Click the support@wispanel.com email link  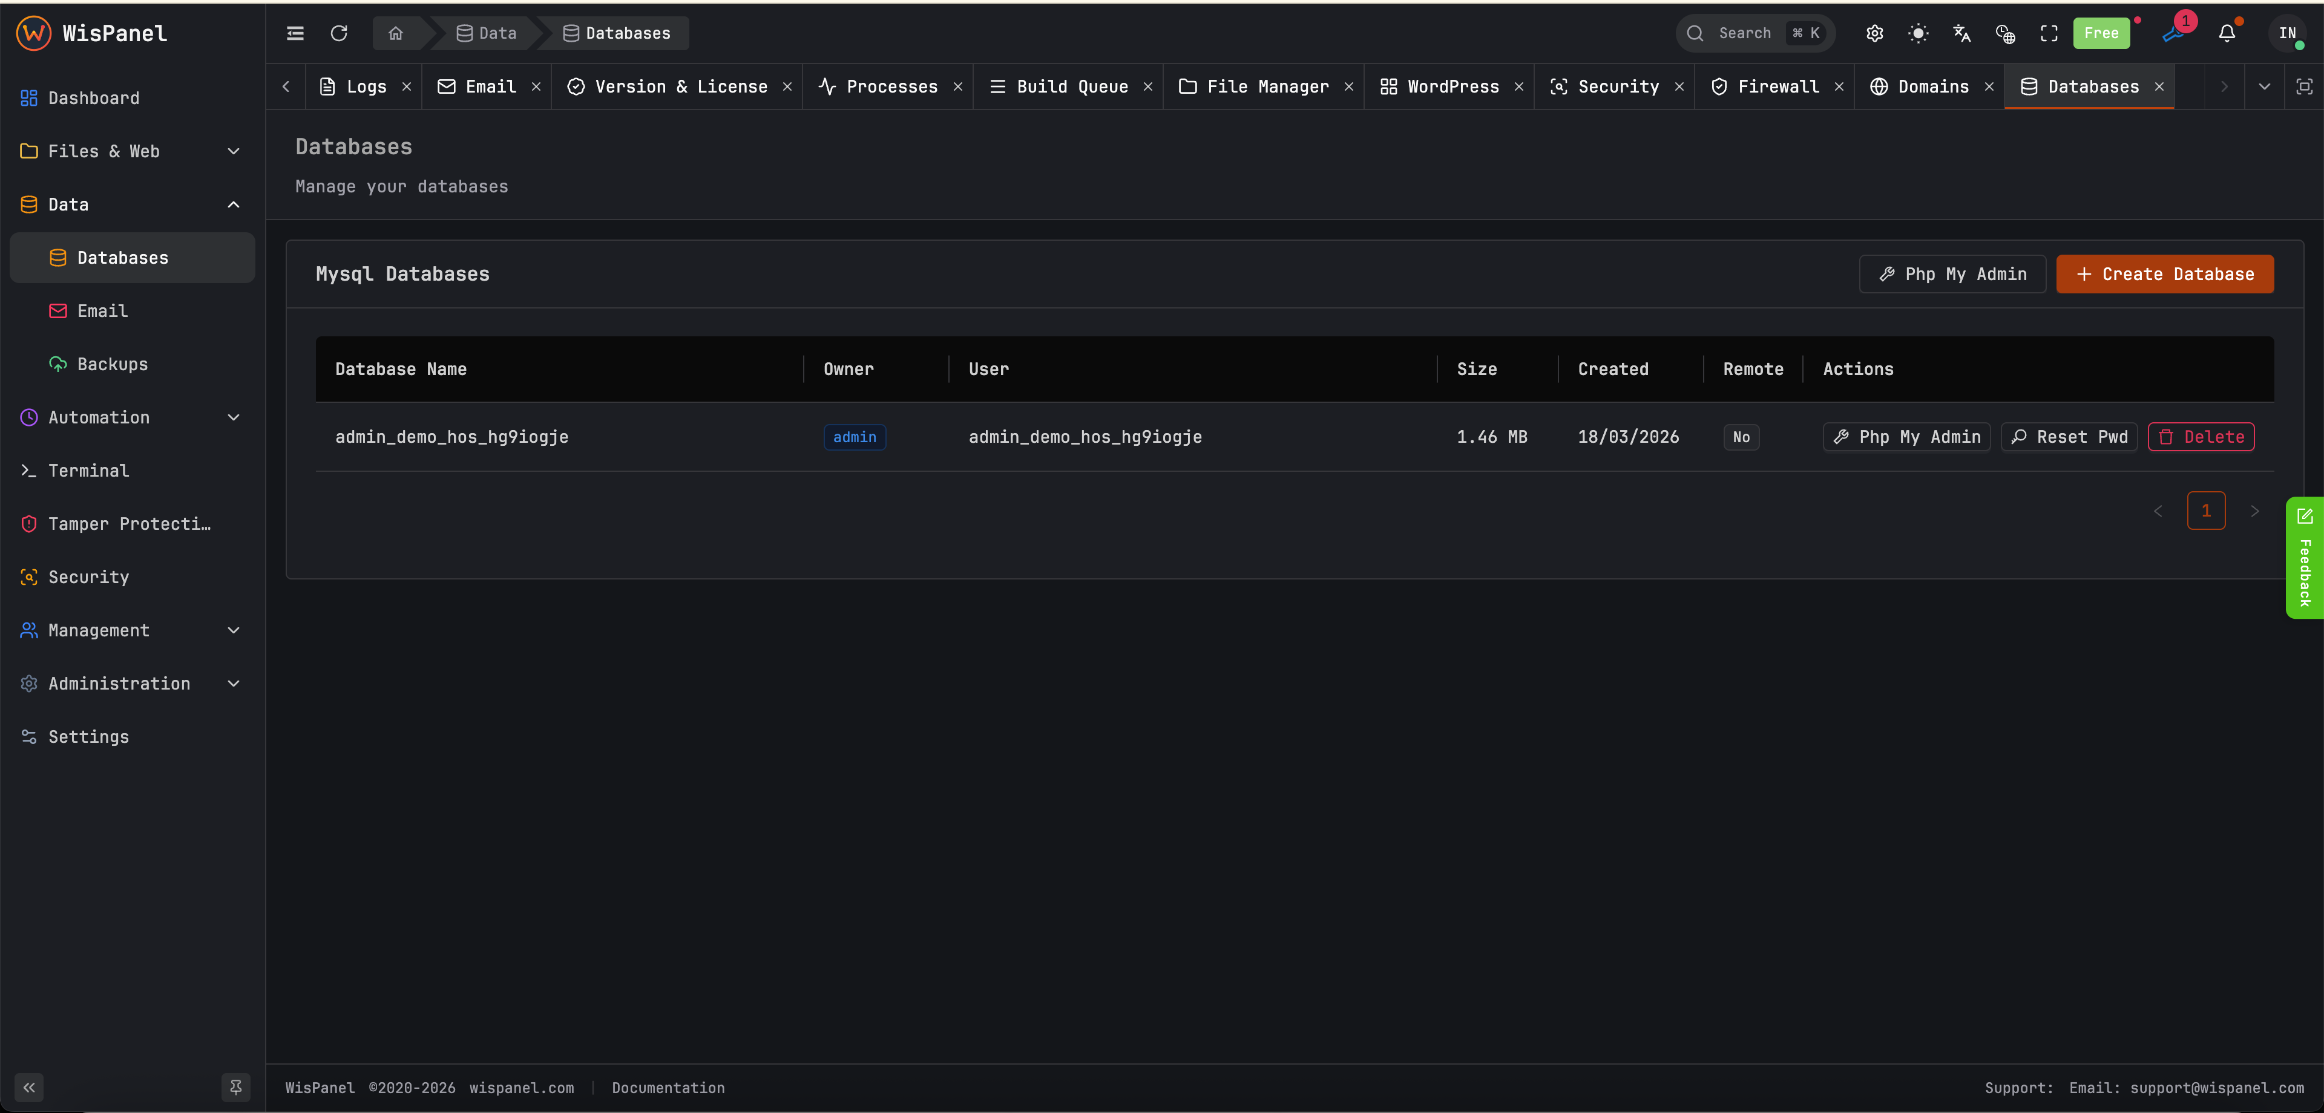click(x=2217, y=1088)
